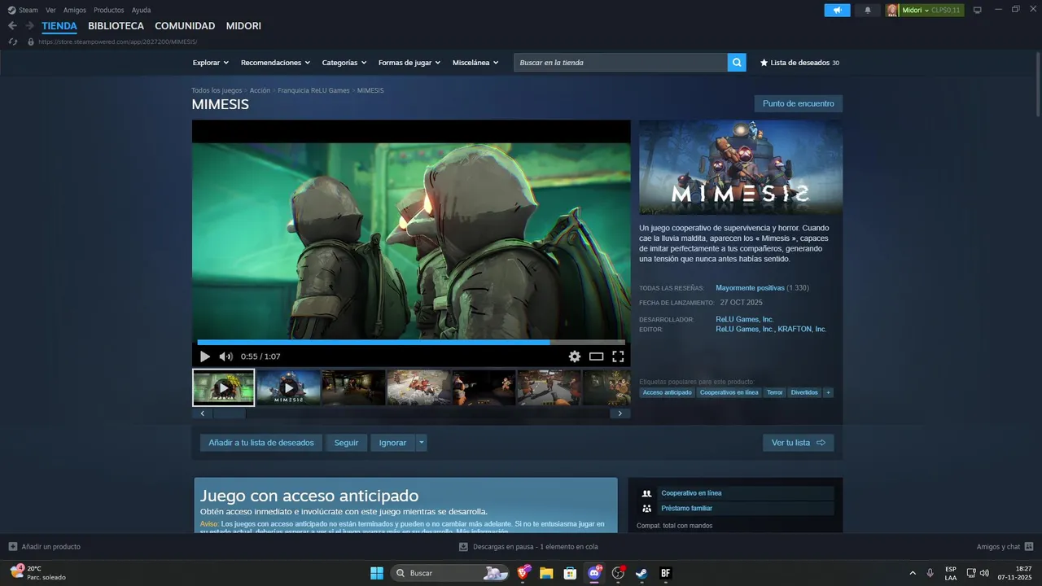Click the Acceso anticipado tag

pyautogui.click(x=667, y=392)
